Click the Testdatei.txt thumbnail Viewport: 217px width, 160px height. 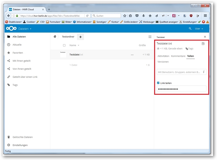point(63,54)
